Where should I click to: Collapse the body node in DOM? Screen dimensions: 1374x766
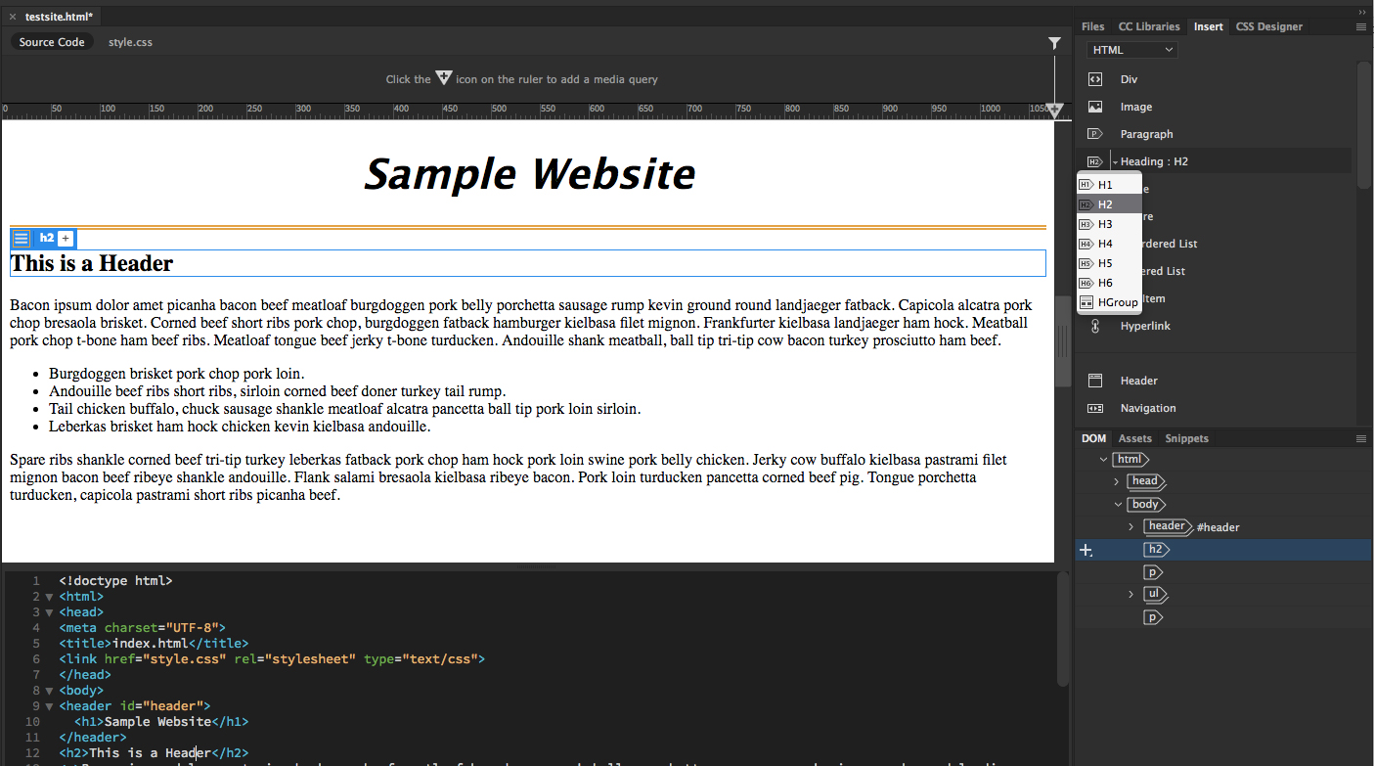point(1119,505)
